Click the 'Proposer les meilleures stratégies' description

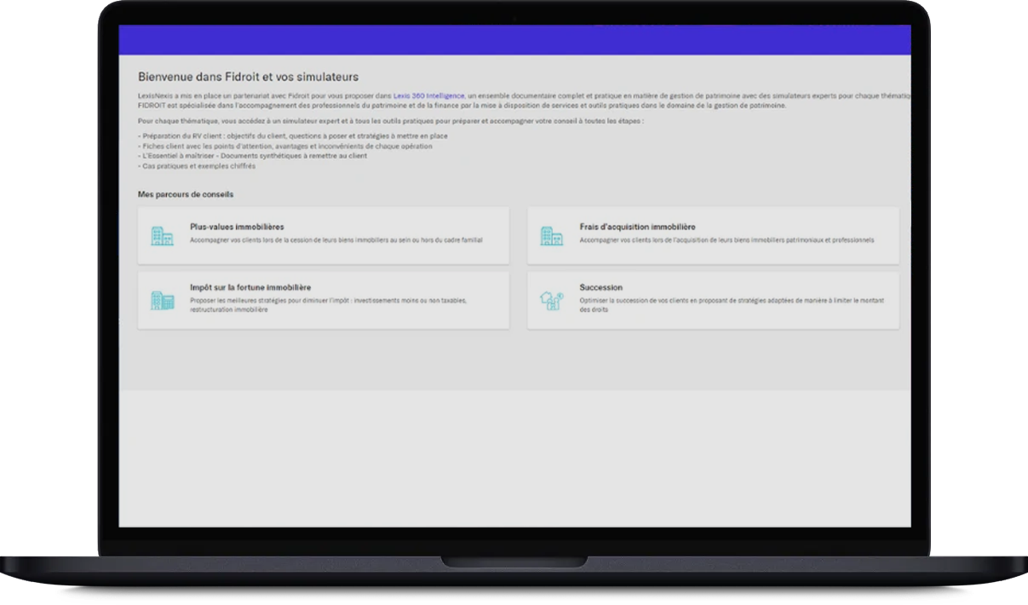pos(328,305)
